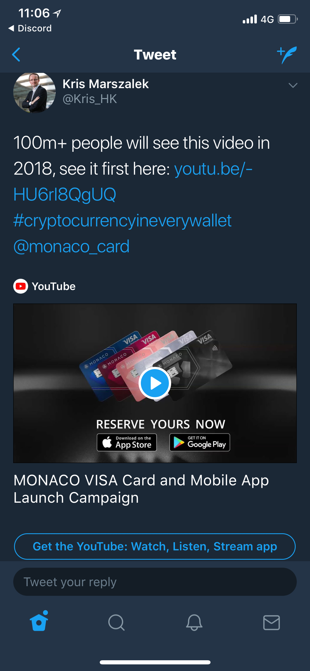Open the #cryptocurrencyineverywallet hashtag
The height and width of the screenshot is (671, 310).
(x=122, y=221)
